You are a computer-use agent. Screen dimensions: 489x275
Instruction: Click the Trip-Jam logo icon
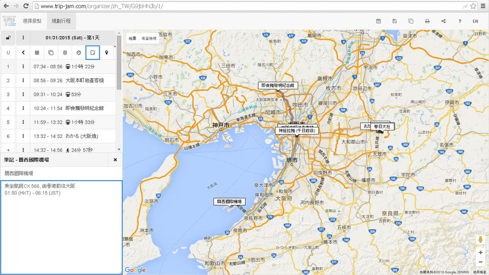click(x=9, y=21)
